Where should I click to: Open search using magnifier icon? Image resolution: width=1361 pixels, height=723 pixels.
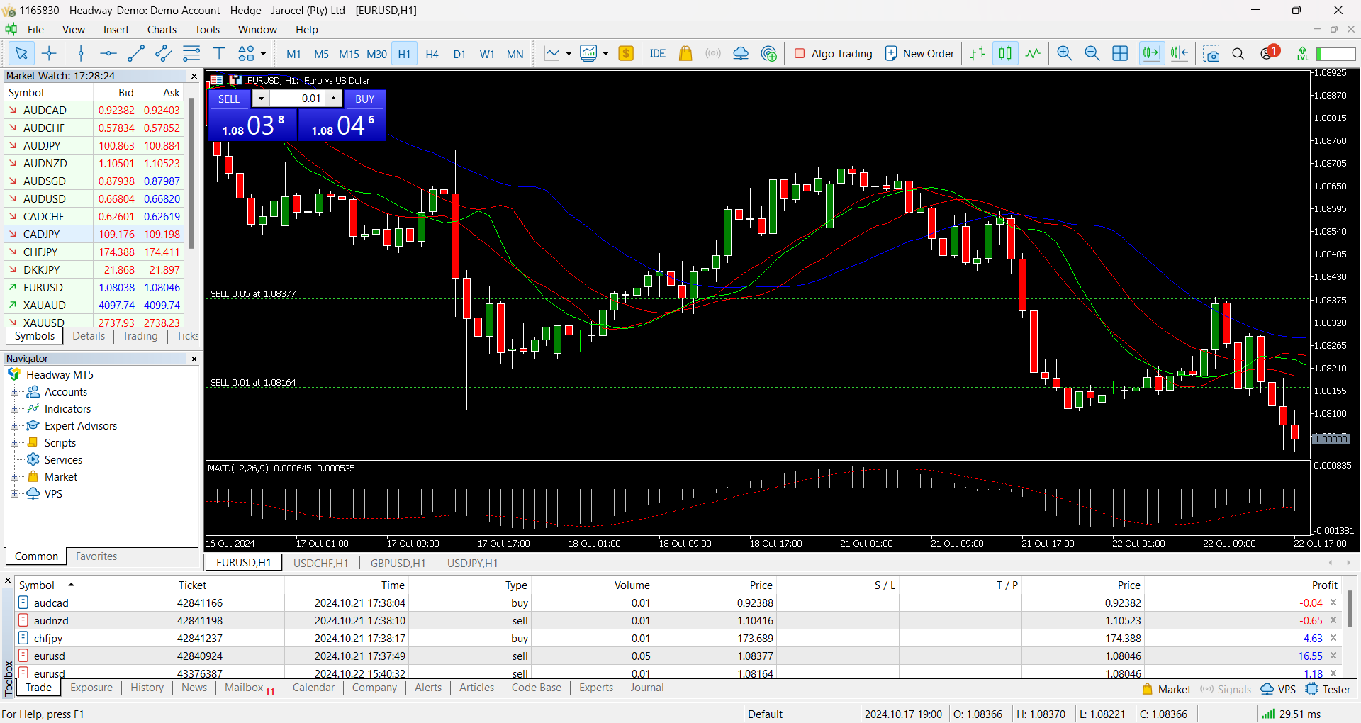(1238, 54)
